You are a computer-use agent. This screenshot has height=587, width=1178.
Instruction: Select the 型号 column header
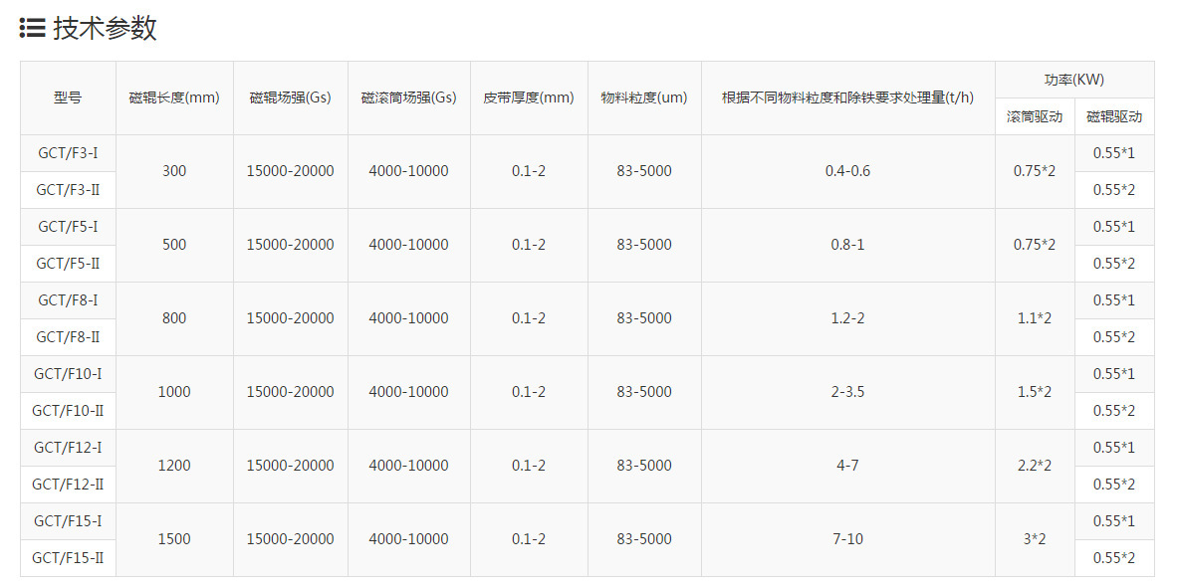click(x=69, y=98)
